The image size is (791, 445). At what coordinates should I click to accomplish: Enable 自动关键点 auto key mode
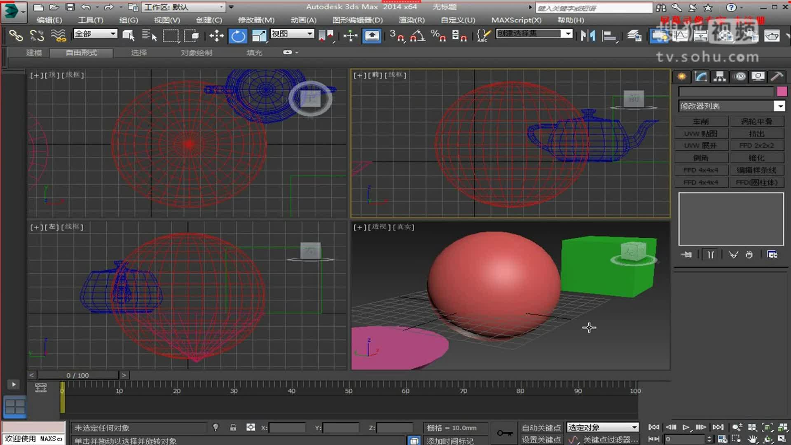pyautogui.click(x=541, y=428)
